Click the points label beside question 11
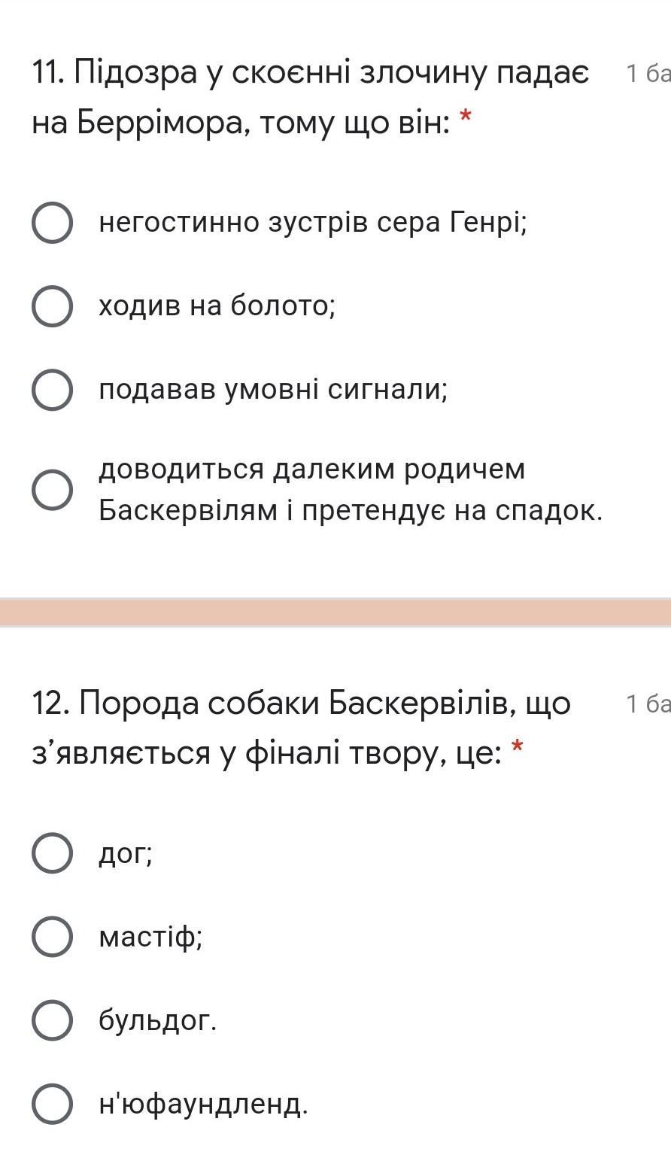671x1167 pixels. tap(647, 74)
